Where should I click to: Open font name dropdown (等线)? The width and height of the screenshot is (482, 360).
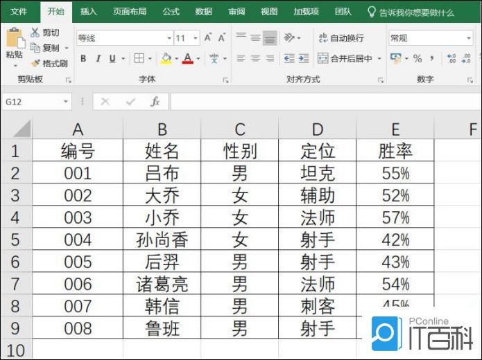(169, 38)
